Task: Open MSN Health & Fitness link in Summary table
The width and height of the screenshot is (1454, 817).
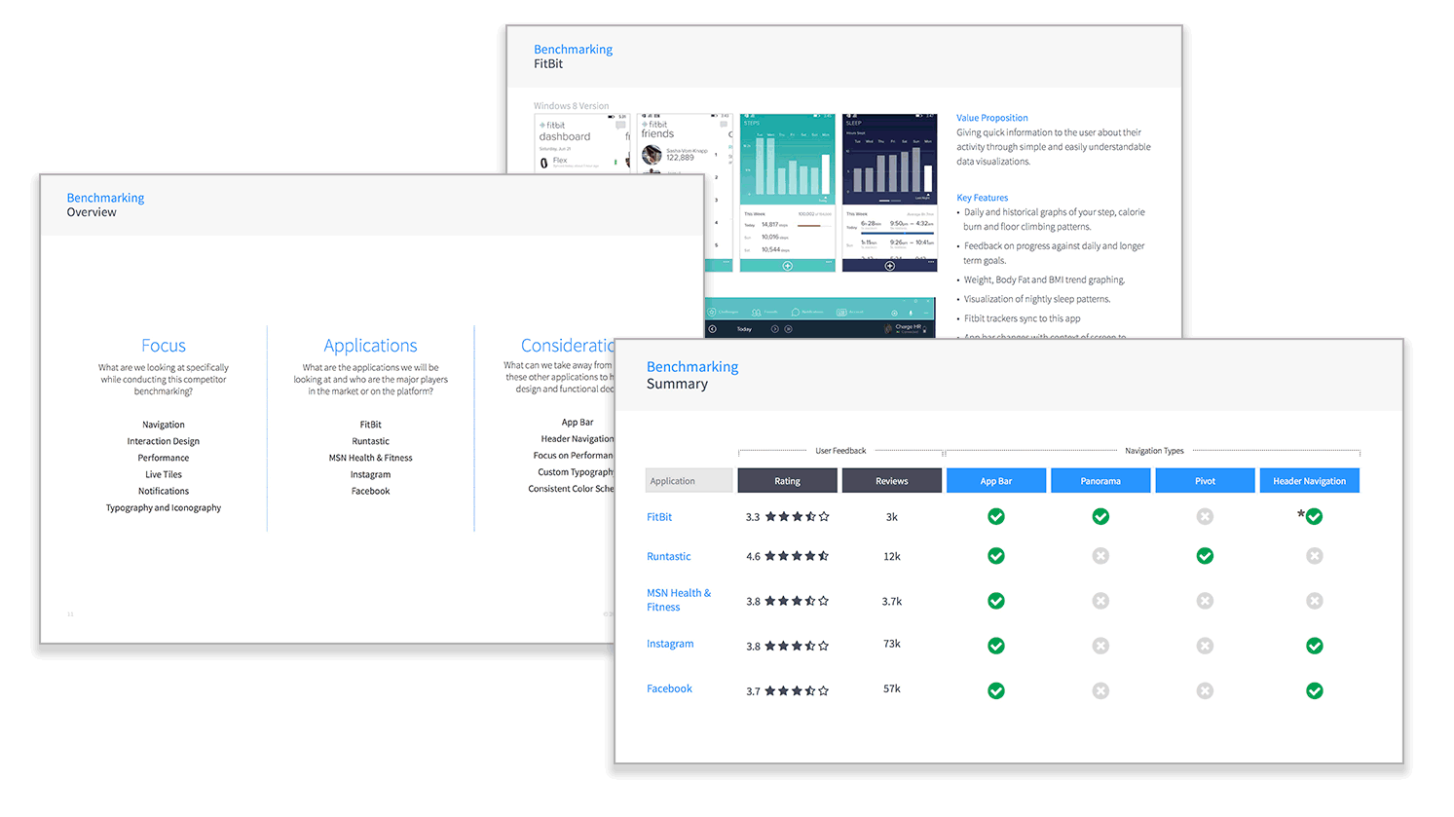Action: tap(679, 600)
